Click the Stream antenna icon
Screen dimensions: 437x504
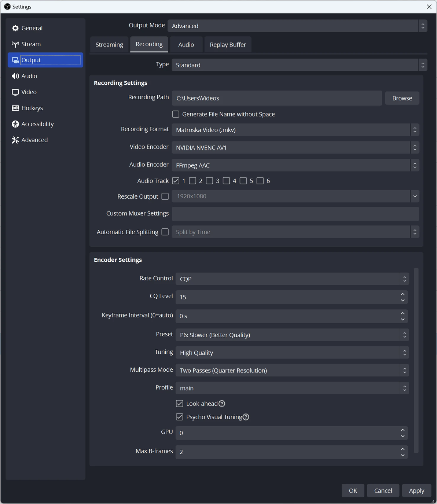pos(15,44)
